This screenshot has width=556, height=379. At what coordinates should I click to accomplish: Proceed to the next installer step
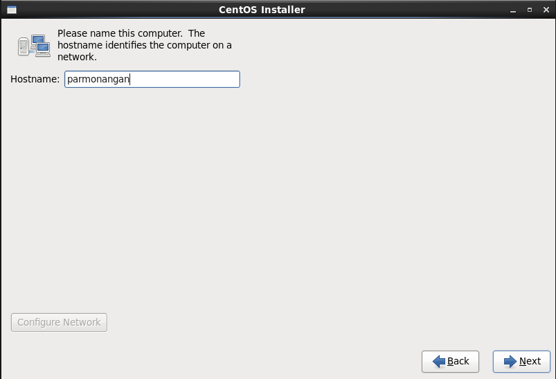click(521, 361)
